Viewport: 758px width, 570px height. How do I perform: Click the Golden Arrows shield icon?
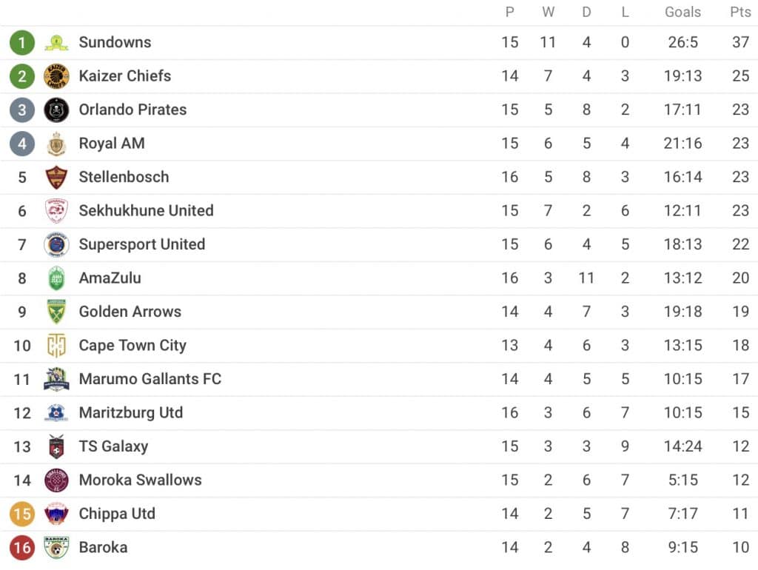click(x=56, y=312)
